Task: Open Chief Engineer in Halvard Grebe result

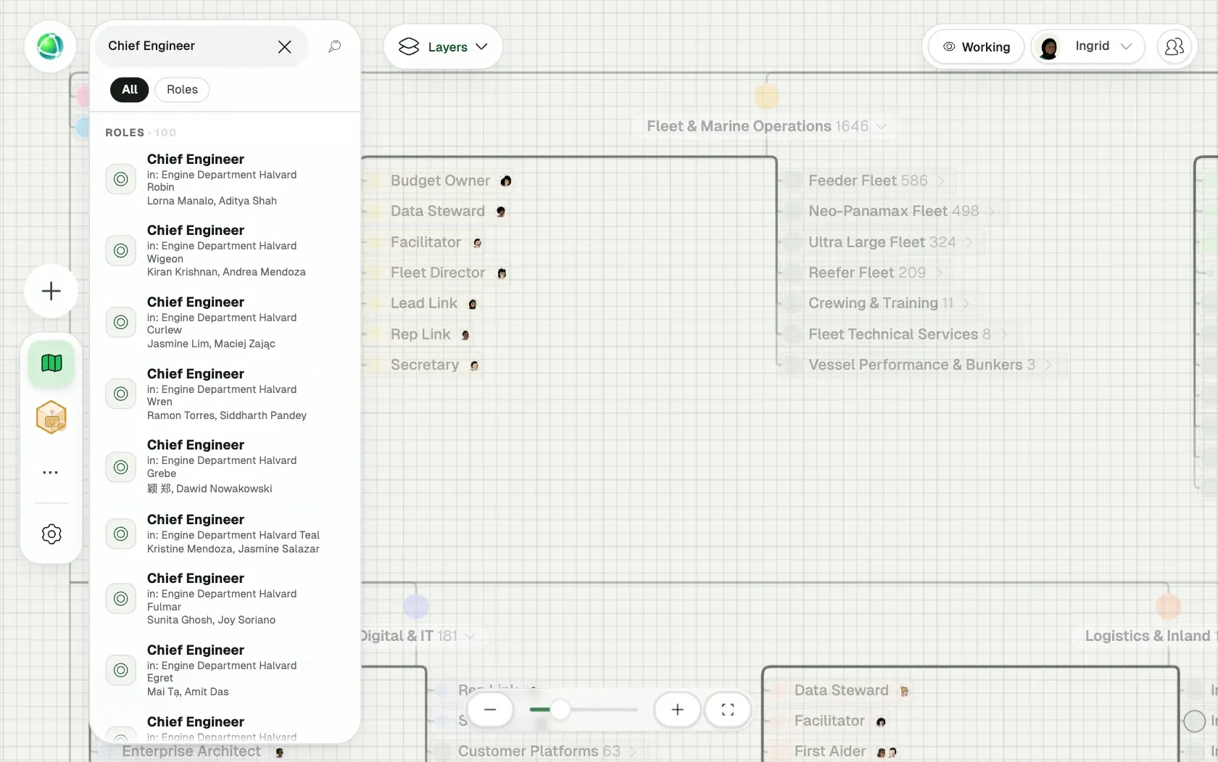Action: coord(225,467)
